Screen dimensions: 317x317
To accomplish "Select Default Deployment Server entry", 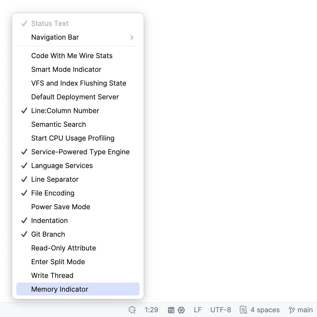I will point(75,97).
